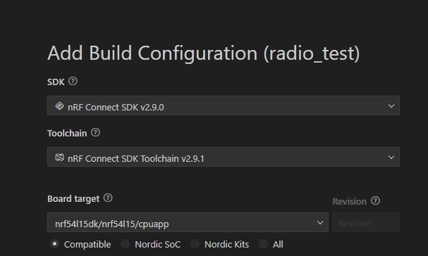Click the Compatible filter label
Viewport: 428px width, 256px height.
(87, 245)
